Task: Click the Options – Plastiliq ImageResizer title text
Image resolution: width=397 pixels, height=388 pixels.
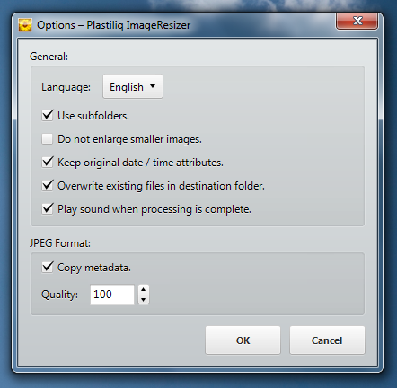Action: [x=113, y=25]
